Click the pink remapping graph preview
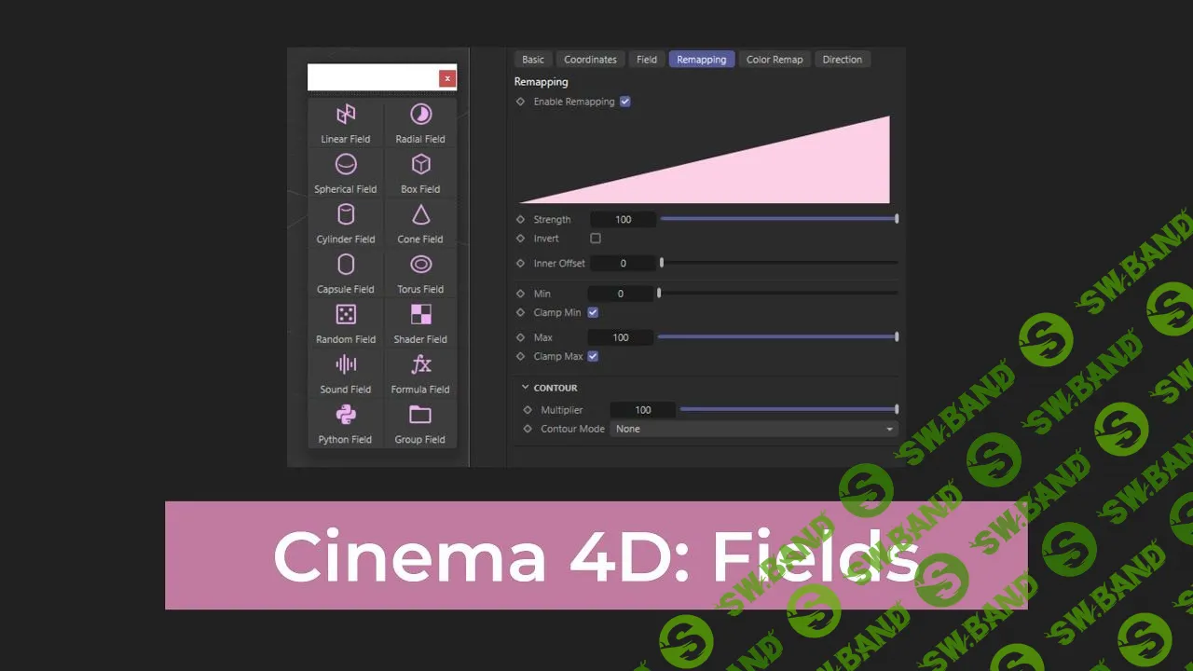The width and height of the screenshot is (1193, 671). [705, 159]
